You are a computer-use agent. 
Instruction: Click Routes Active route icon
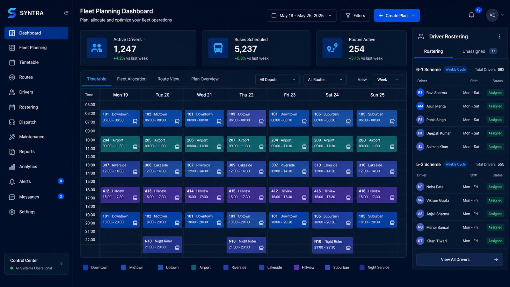click(332, 48)
